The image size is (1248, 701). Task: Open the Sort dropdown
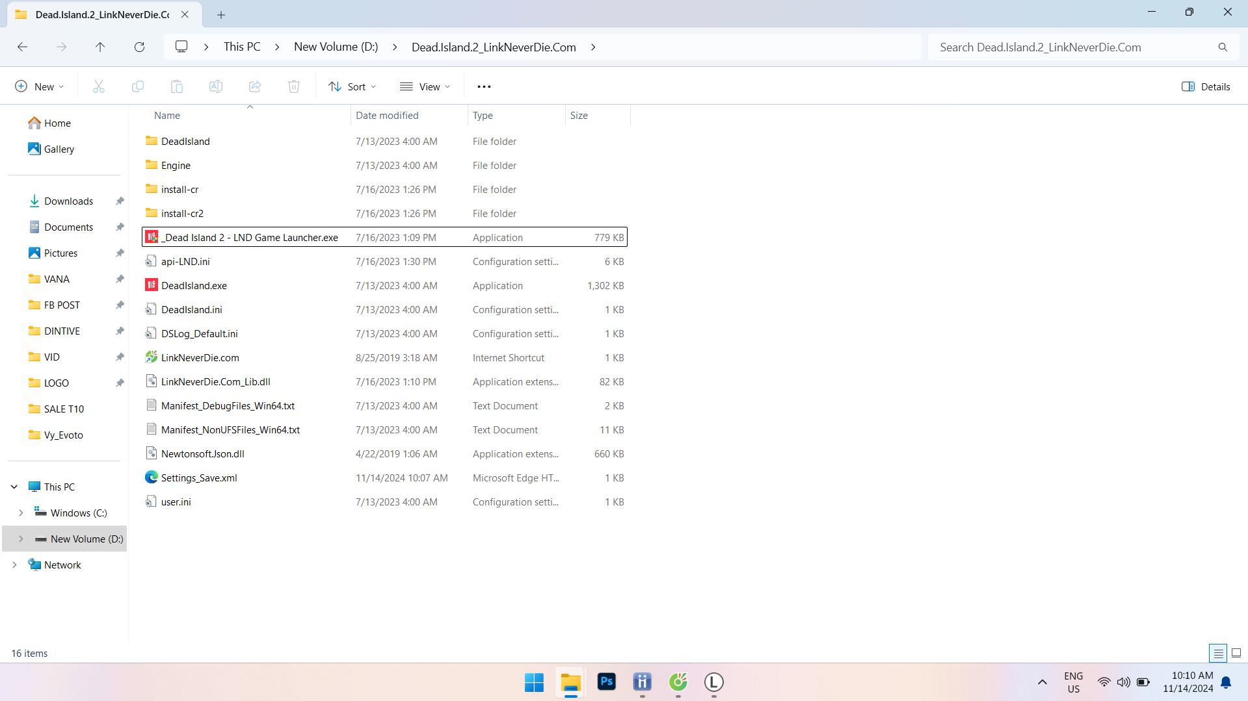point(352,86)
